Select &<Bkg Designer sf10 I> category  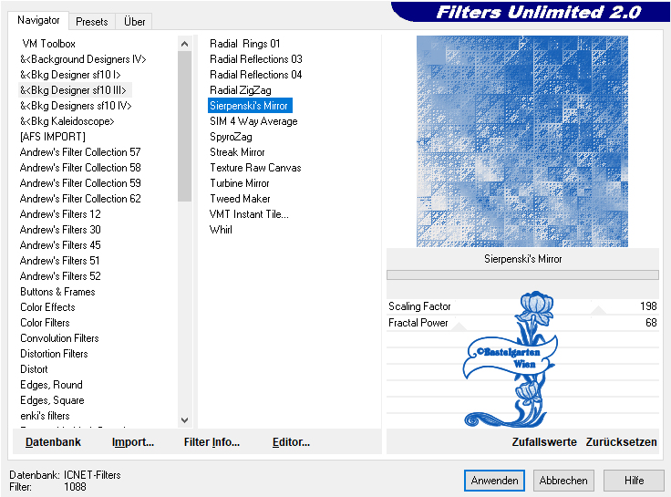tap(70, 75)
